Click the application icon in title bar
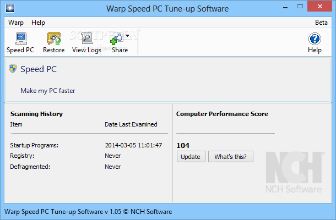This screenshot has height=220, width=336. [x=10, y=8]
